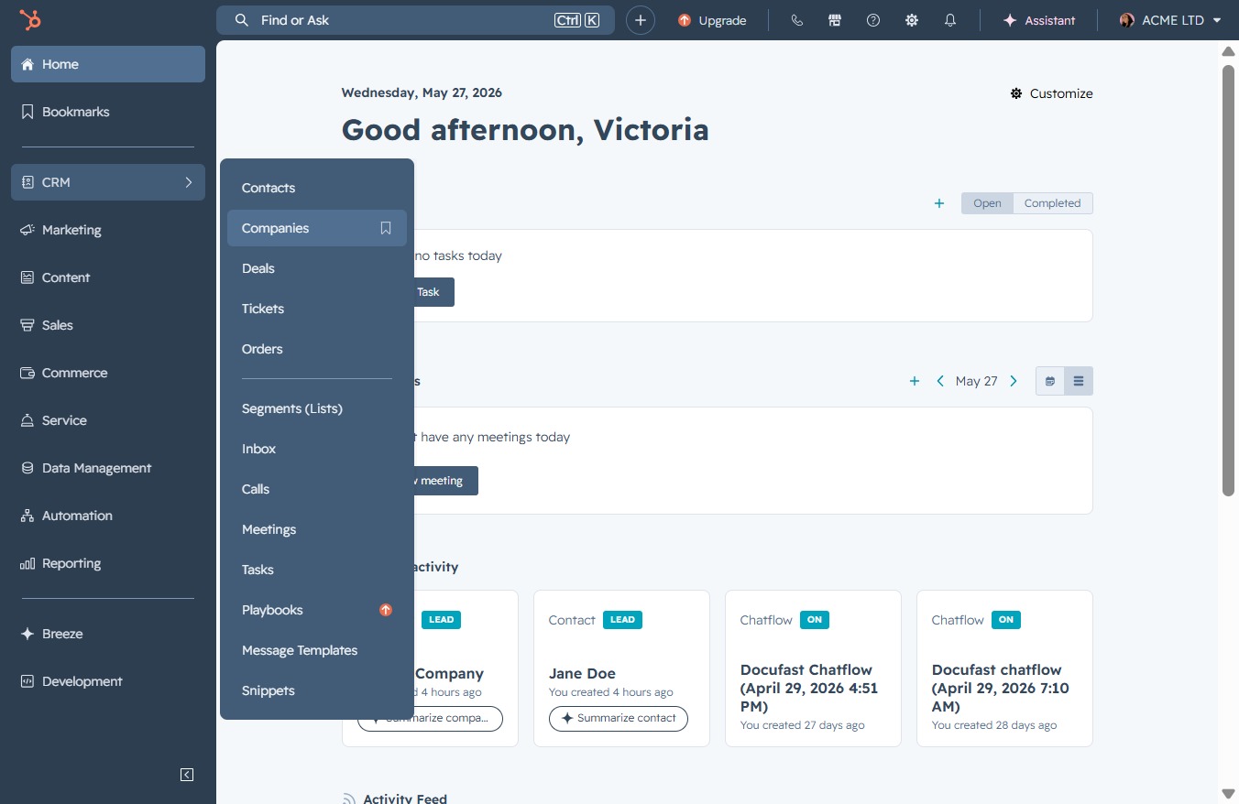The height and width of the screenshot is (804, 1239).
Task: Select Snippets from the CRM menu
Action: [x=317, y=690]
